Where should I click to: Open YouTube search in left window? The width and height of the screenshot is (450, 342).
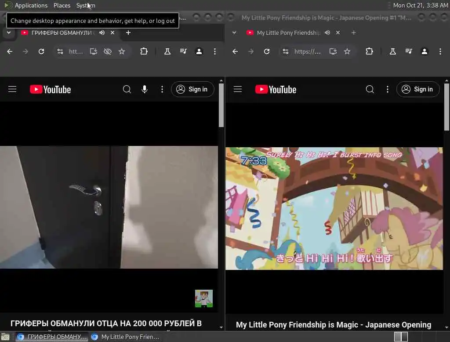tap(127, 89)
